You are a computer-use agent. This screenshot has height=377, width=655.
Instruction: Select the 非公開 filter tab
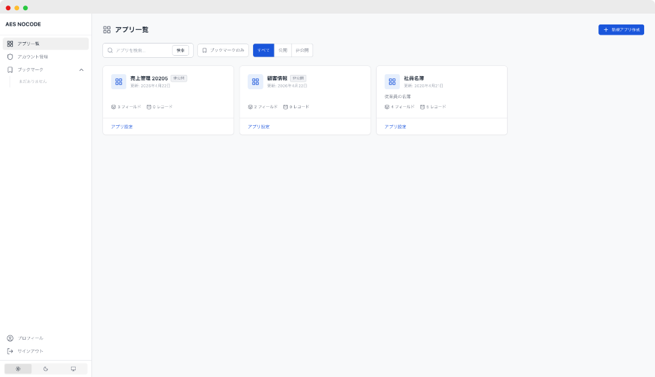coord(302,50)
